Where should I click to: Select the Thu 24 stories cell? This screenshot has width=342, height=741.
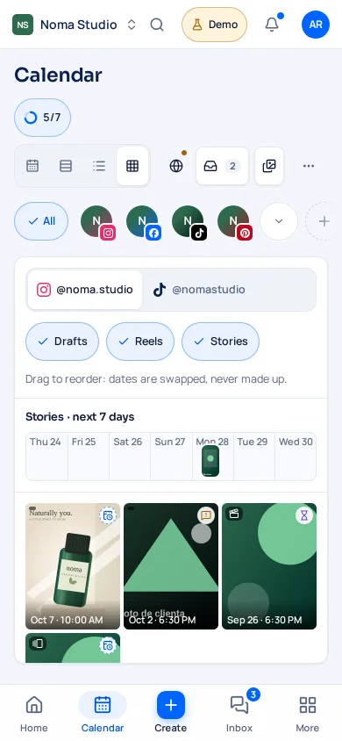(x=46, y=457)
